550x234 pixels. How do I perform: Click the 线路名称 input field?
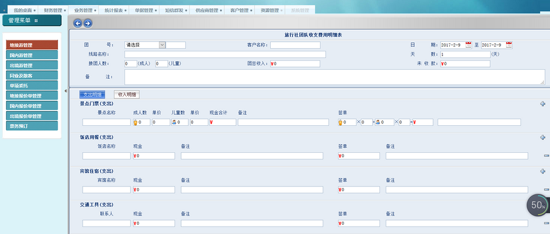(x=225, y=54)
